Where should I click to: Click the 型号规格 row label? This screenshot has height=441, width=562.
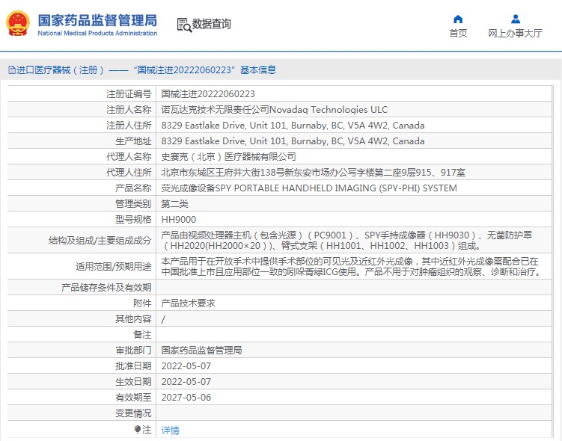(133, 220)
